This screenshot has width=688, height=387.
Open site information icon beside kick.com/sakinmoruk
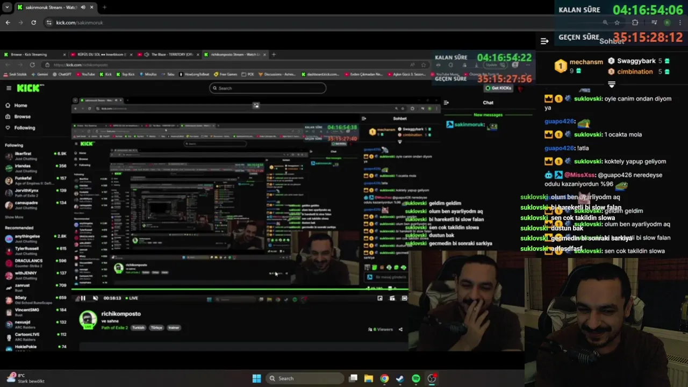[x=49, y=23]
